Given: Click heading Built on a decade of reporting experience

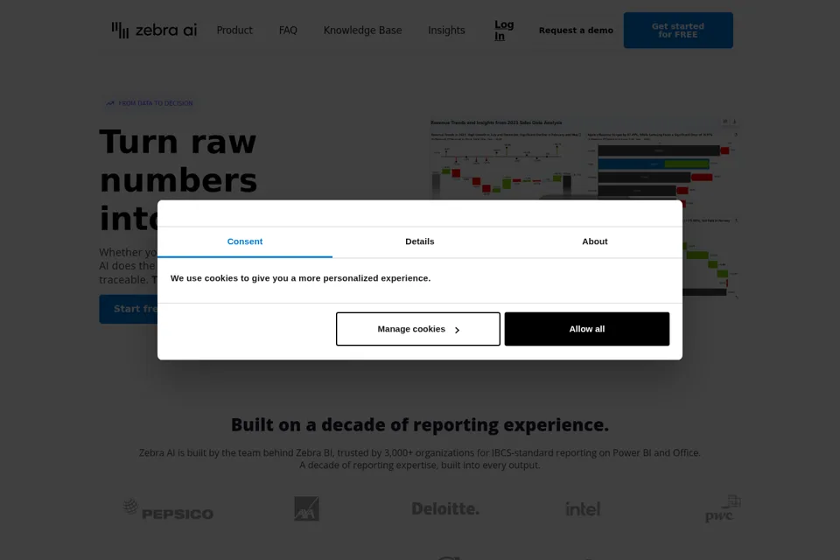Looking at the screenshot, I should pos(419,425).
